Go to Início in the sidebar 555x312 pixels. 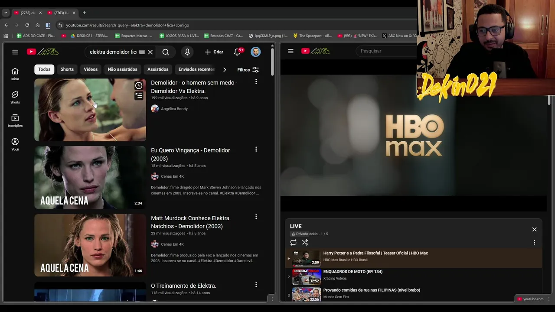click(x=15, y=74)
